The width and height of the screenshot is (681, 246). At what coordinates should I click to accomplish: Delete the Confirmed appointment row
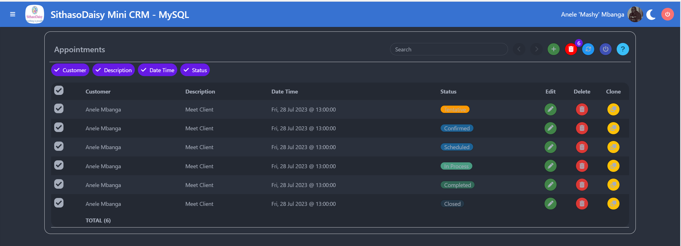[582, 128]
